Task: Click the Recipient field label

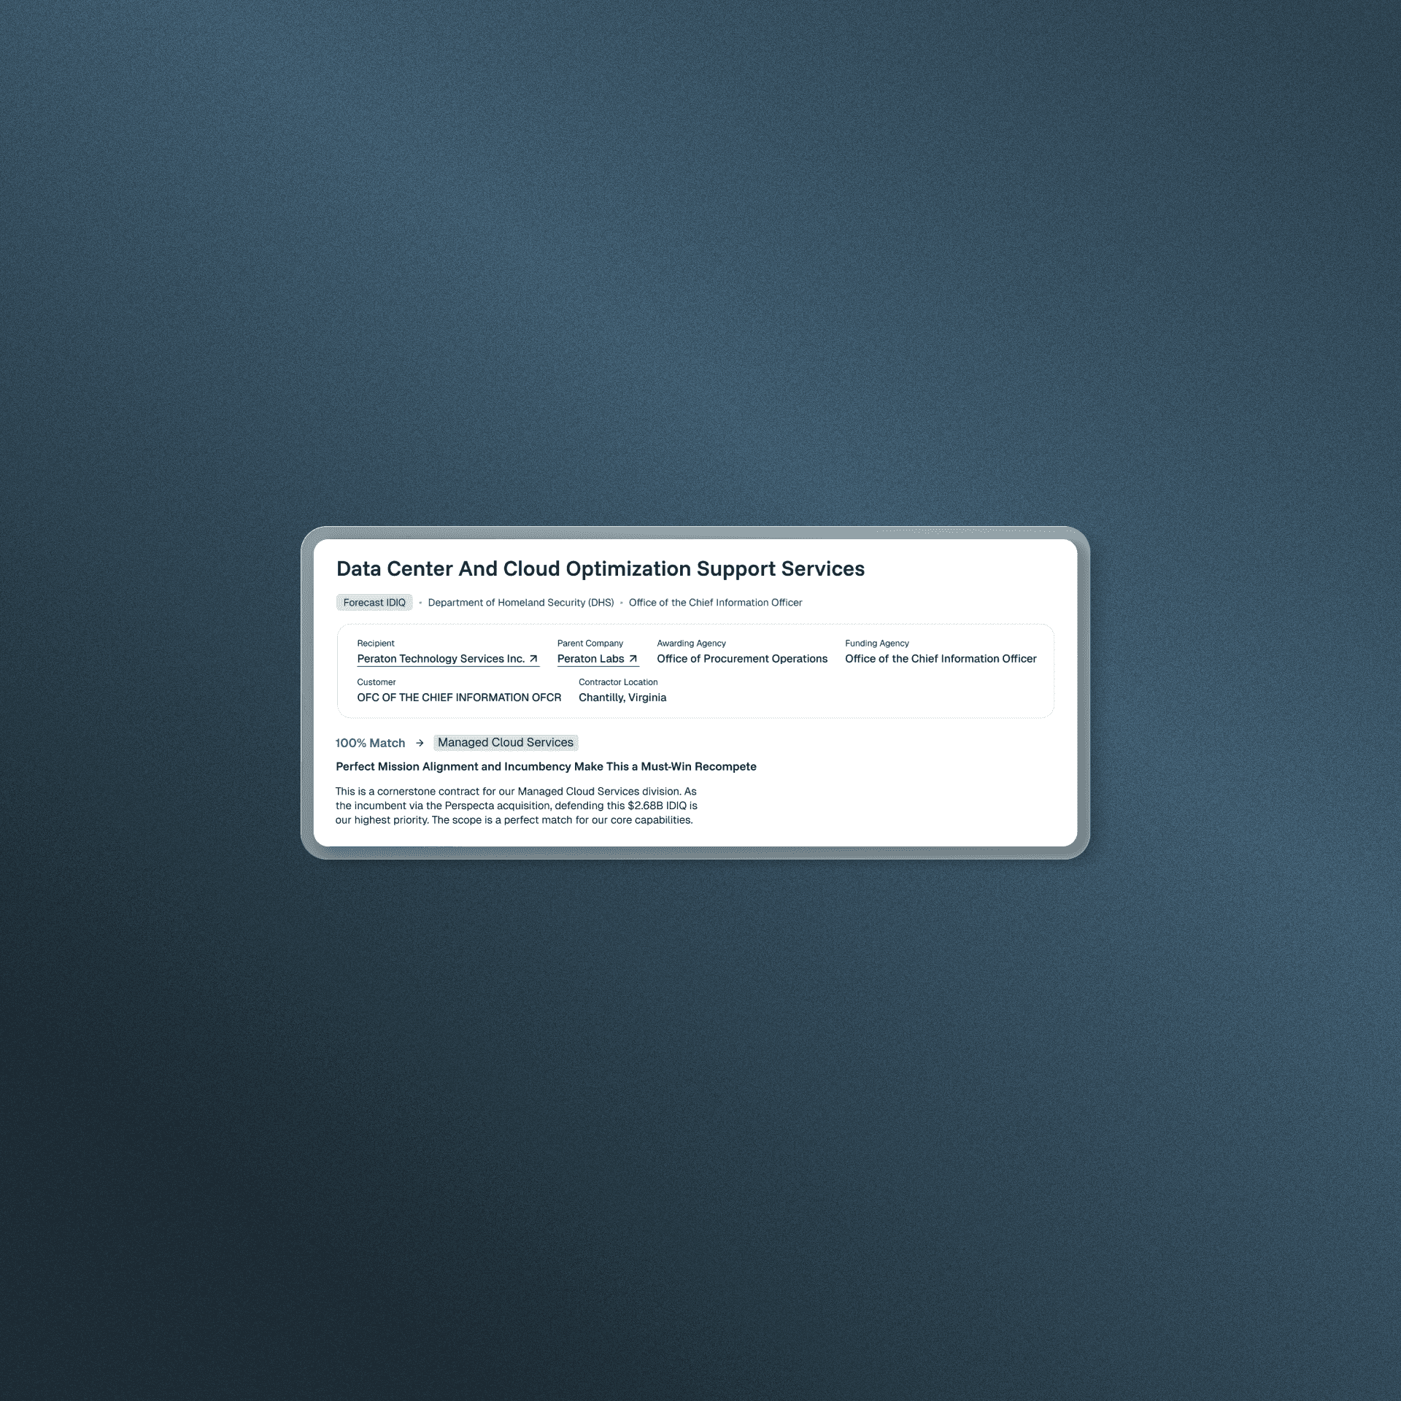Action: 375,643
